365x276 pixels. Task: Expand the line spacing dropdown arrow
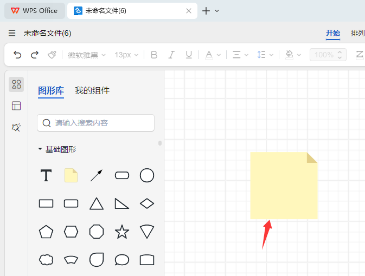coord(271,55)
